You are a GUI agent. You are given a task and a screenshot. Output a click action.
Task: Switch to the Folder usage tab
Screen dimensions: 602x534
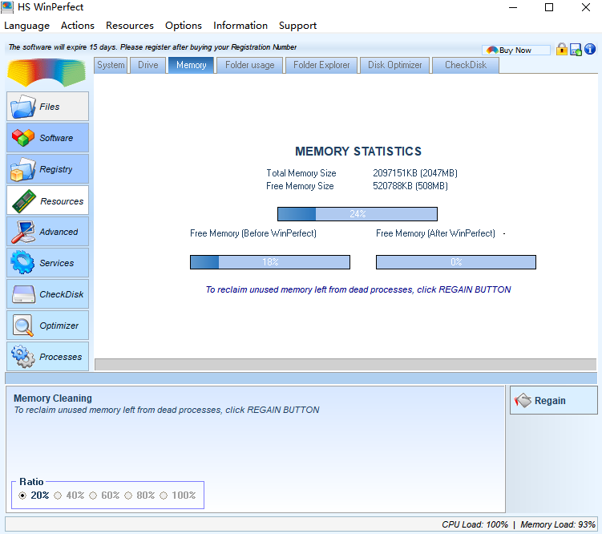coord(249,65)
